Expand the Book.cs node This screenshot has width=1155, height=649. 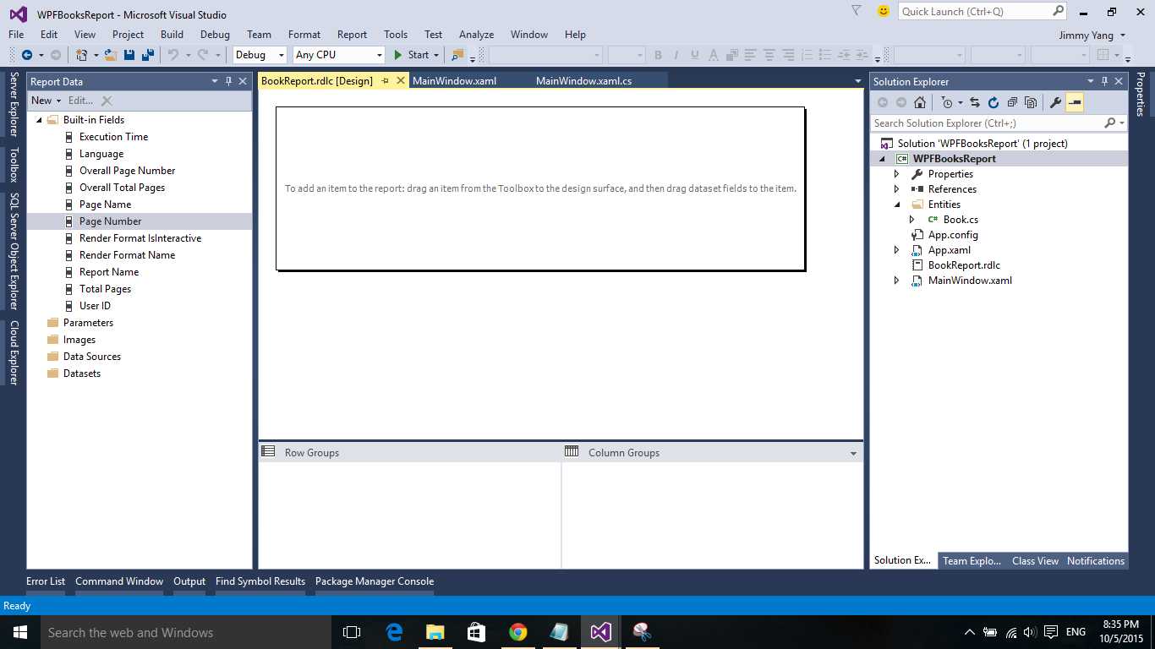point(912,220)
